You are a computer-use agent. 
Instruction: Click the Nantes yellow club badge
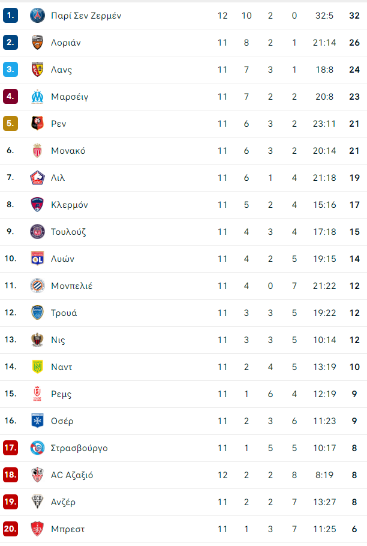point(37,366)
